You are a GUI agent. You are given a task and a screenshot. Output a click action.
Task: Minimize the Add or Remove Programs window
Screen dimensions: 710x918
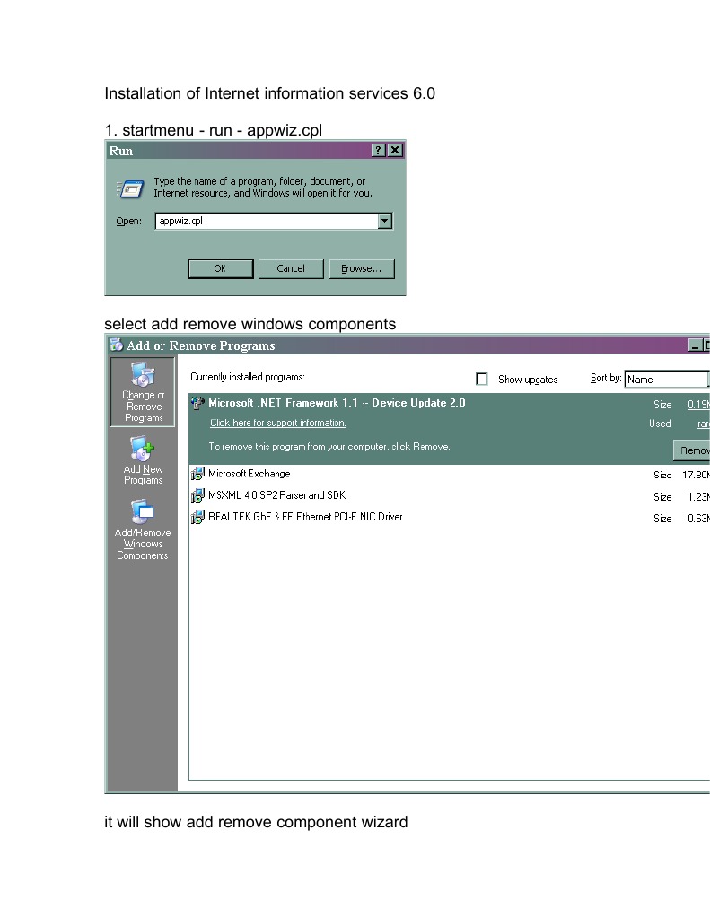click(x=695, y=345)
